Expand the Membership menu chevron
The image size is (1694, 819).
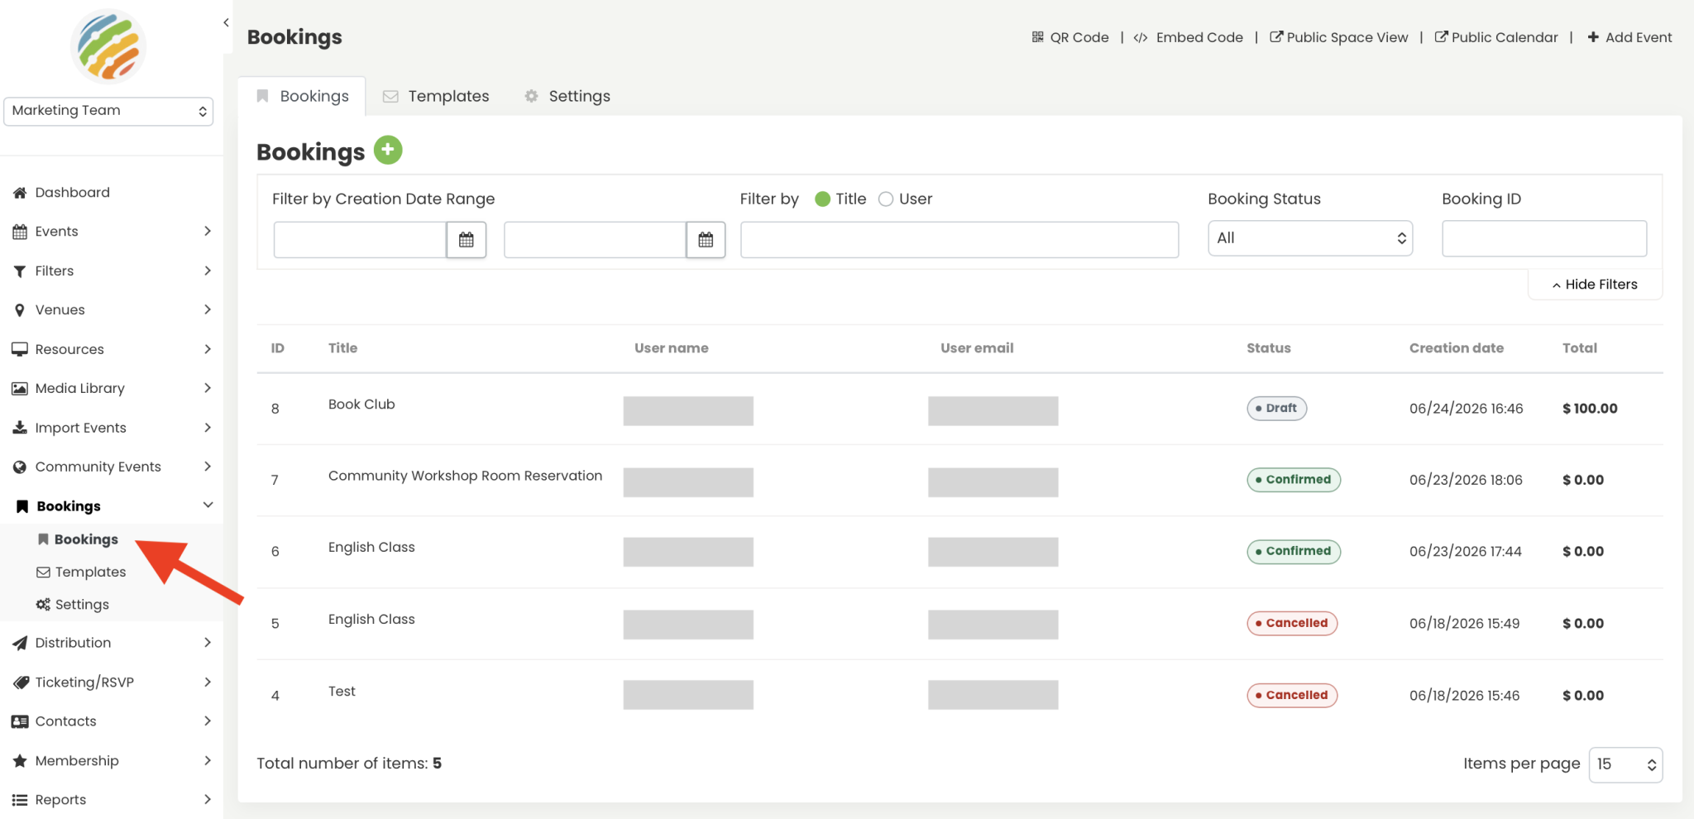pyautogui.click(x=208, y=761)
